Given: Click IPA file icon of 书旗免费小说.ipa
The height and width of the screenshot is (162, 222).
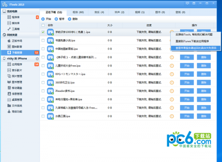Looking at the screenshot, I should click(x=50, y=40).
